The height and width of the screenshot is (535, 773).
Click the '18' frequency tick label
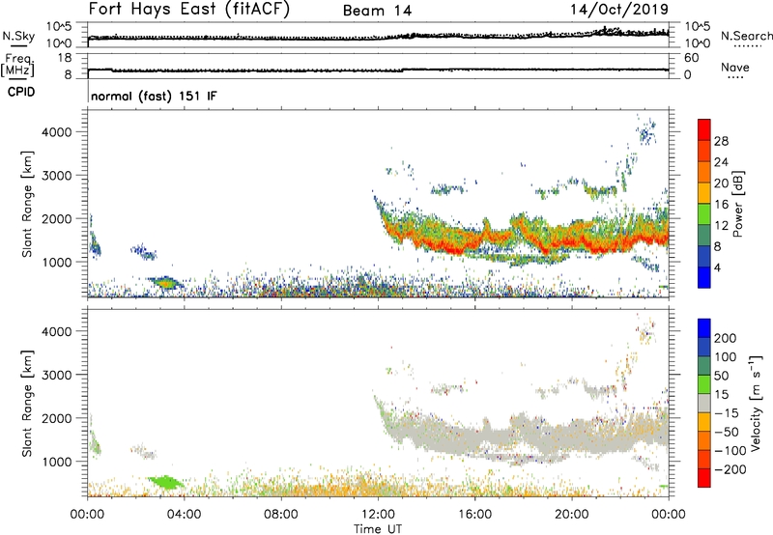[64, 58]
